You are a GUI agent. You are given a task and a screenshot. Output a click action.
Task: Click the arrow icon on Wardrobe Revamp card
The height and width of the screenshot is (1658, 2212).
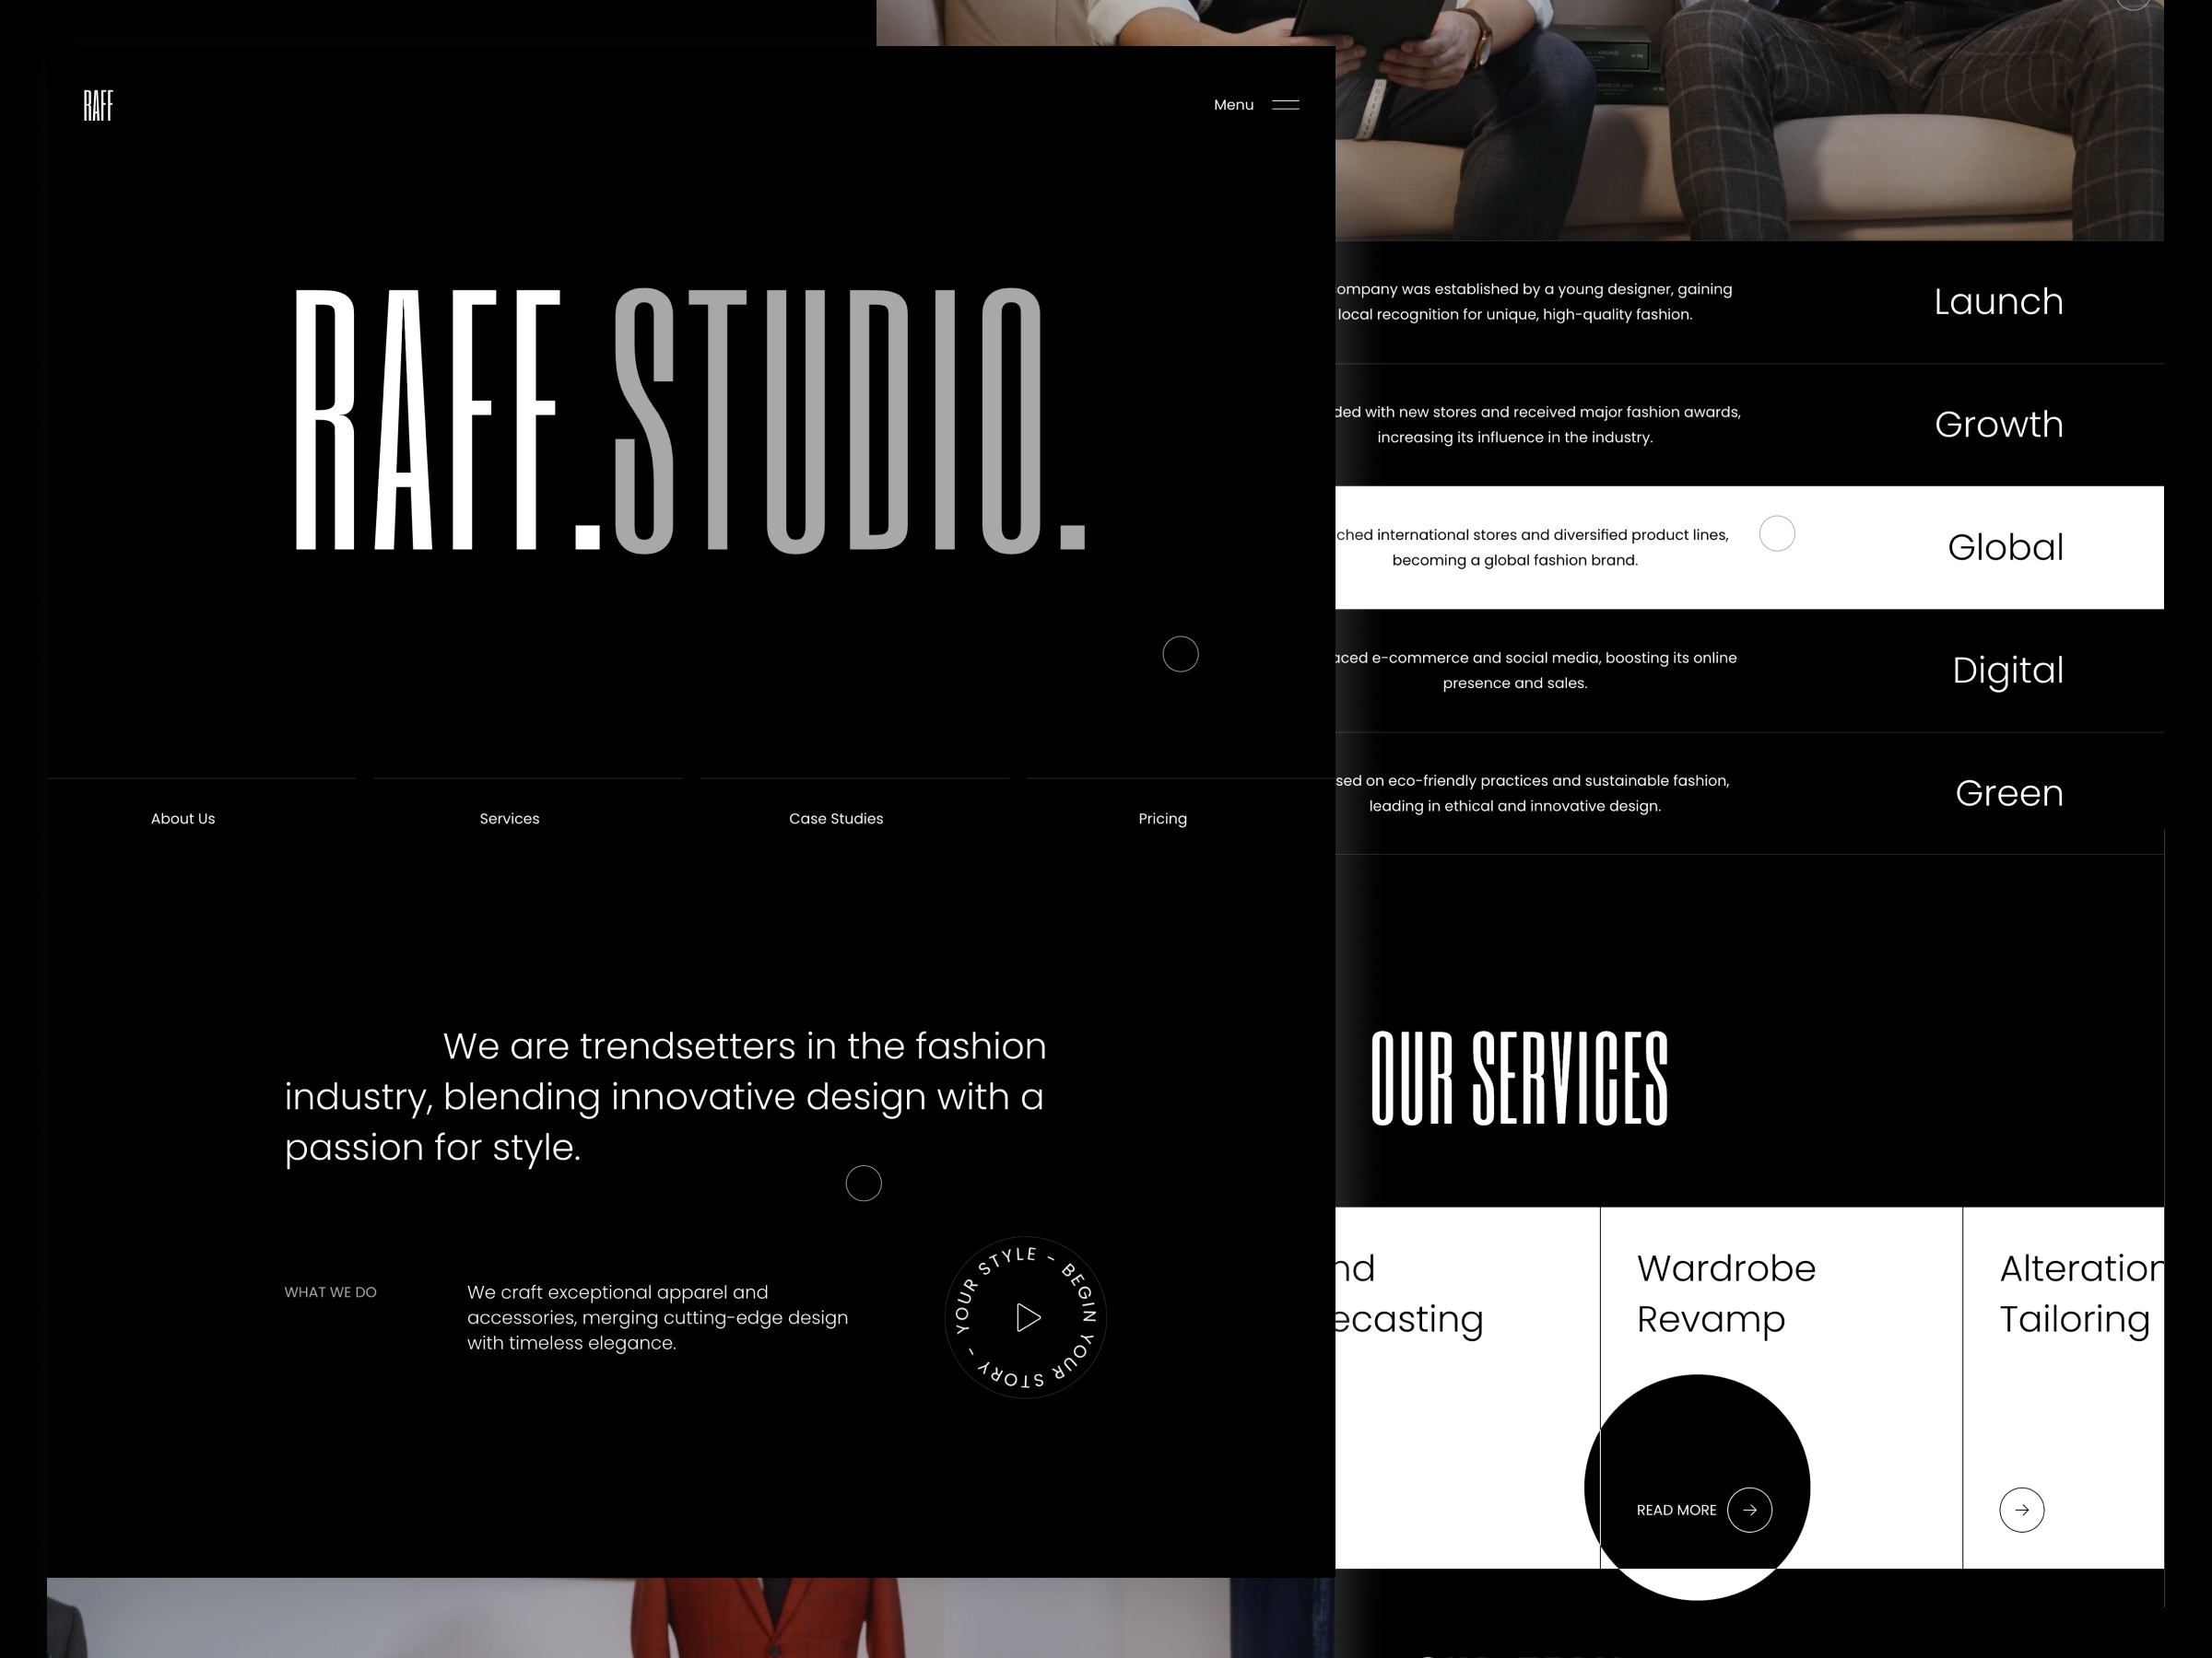(x=1748, y=1510)
